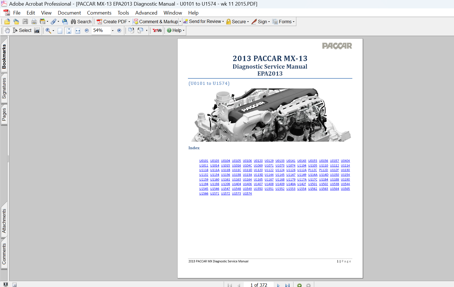
Task: Open the Edit menu
Action: pyautogui.click(x=31, y=13)
